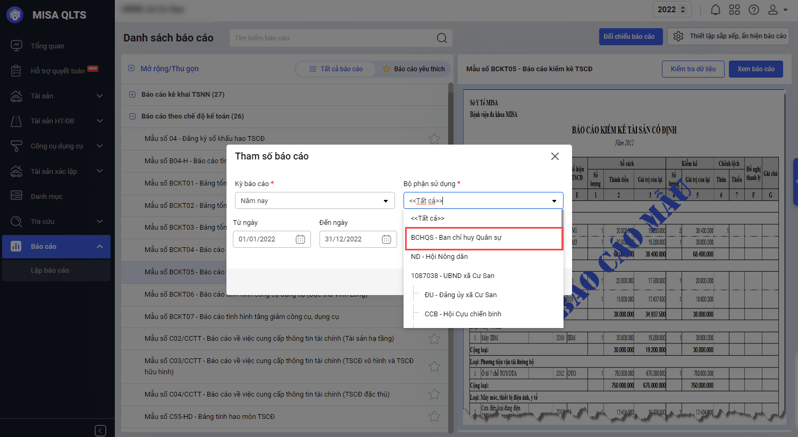Click the search magnifier in report search
The image size is (798, 437).
(441, 38)
